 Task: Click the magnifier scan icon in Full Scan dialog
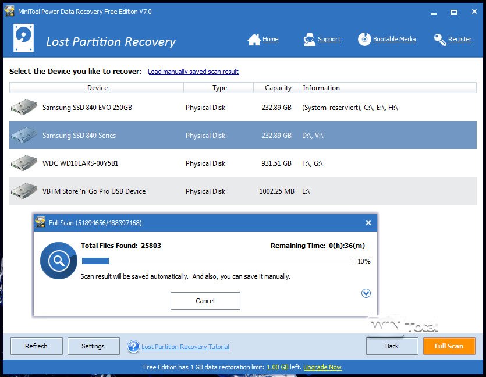59,261
